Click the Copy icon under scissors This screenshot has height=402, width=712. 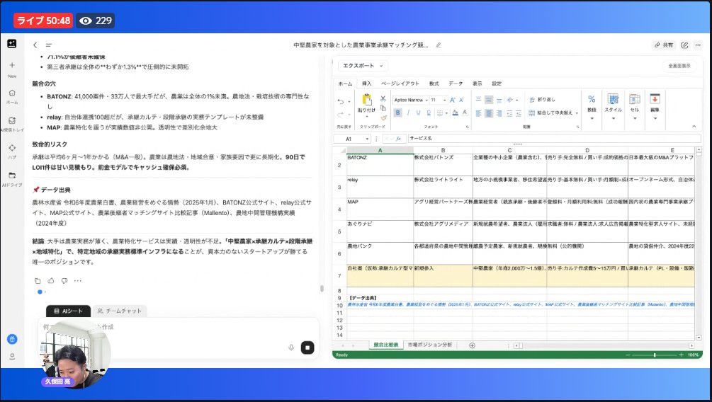pyautogui.click(x=383, y=108)
